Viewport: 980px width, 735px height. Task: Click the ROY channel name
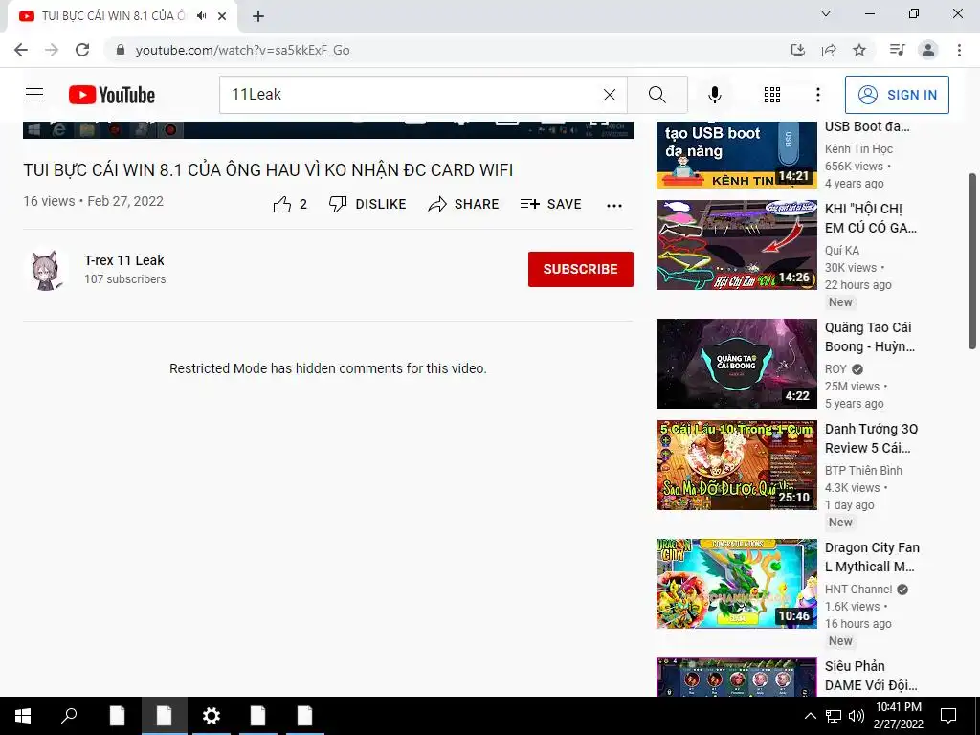click(x=835, y=368)
